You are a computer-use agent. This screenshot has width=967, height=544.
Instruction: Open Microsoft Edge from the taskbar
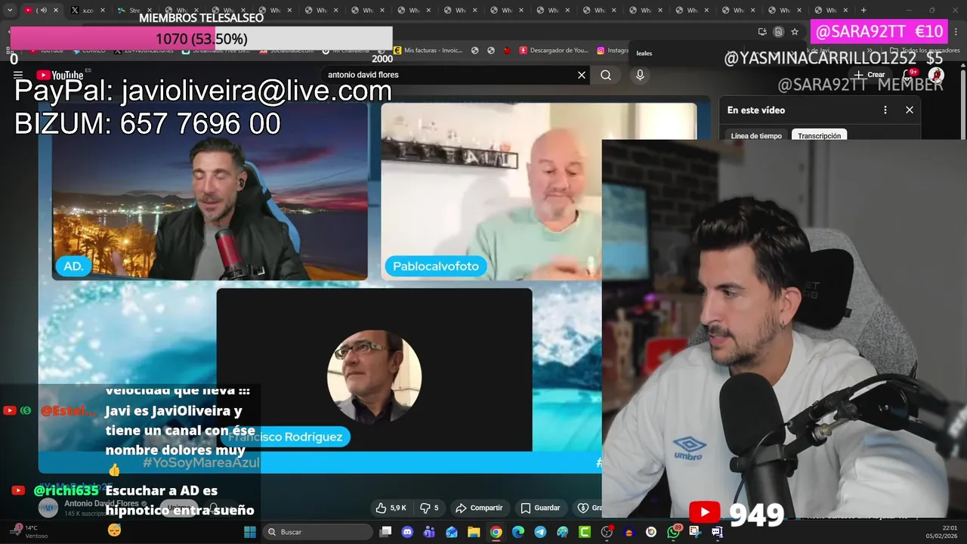tap(518, 532)
